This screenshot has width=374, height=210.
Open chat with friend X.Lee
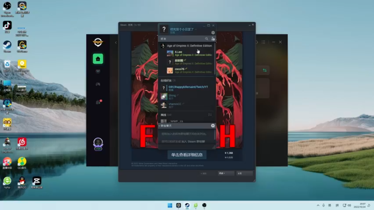click(x=190, y=53)
